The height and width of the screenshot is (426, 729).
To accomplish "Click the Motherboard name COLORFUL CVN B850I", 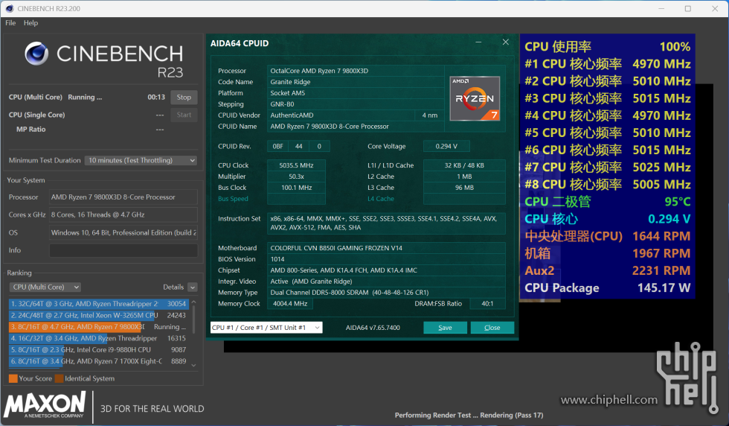I will pos(386,248).
